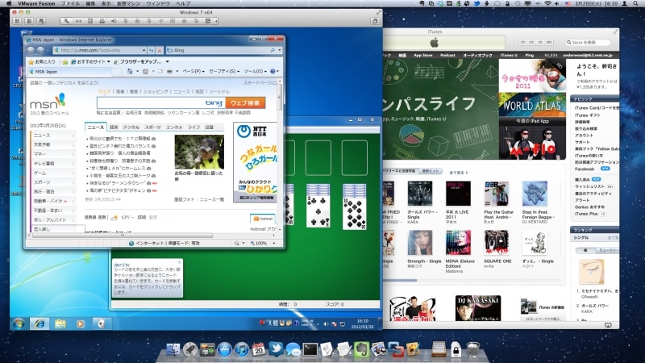Open the Trash in the Dock
This screenshot has width=645, height=363.
point(473,349)
